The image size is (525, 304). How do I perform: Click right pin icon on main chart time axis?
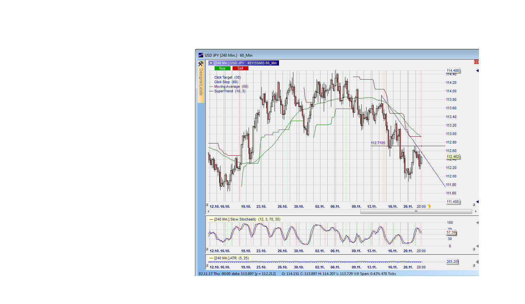pos(474,205)
